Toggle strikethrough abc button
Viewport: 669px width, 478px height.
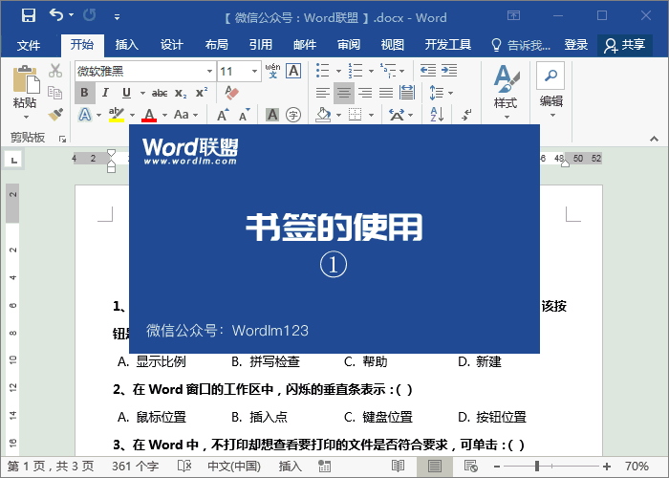coord(160,93)
